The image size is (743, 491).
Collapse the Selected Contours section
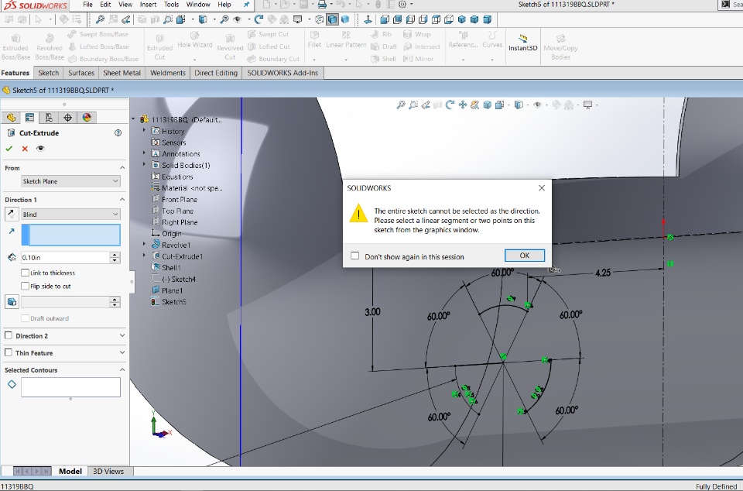122,369
